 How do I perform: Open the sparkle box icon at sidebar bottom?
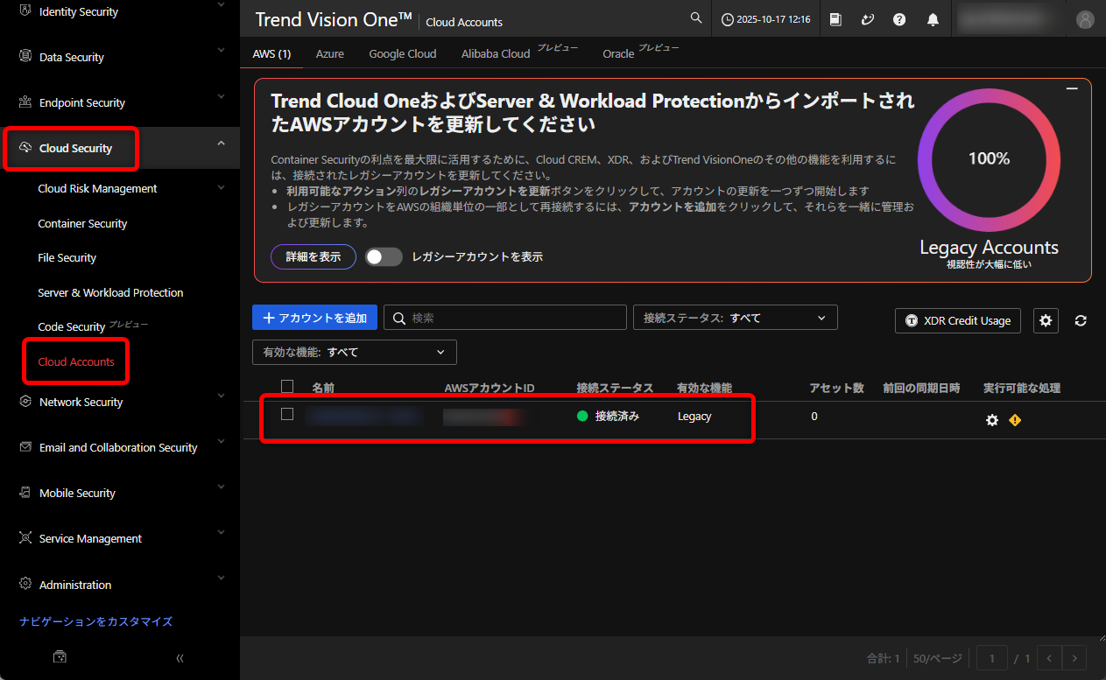pos(60,656)
